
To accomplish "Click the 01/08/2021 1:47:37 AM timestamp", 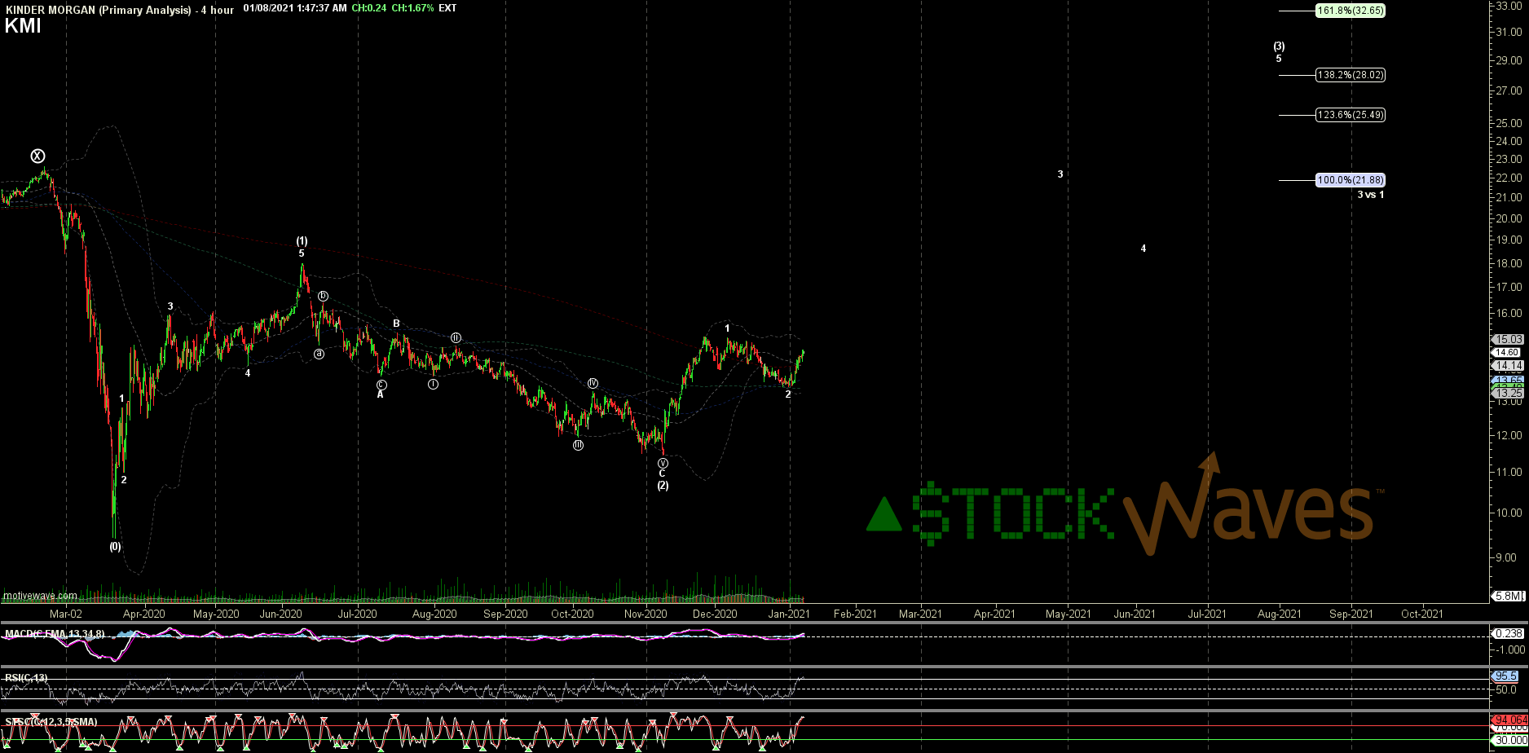I will tap(294, 8).
